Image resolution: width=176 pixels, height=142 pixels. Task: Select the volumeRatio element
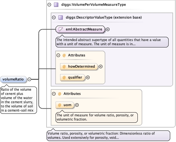coord(13,79)
